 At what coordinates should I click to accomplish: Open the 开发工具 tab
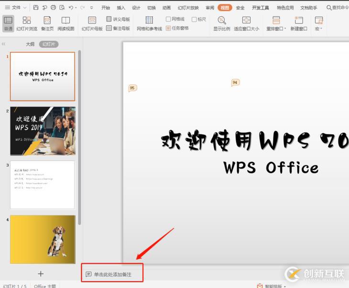261,8
